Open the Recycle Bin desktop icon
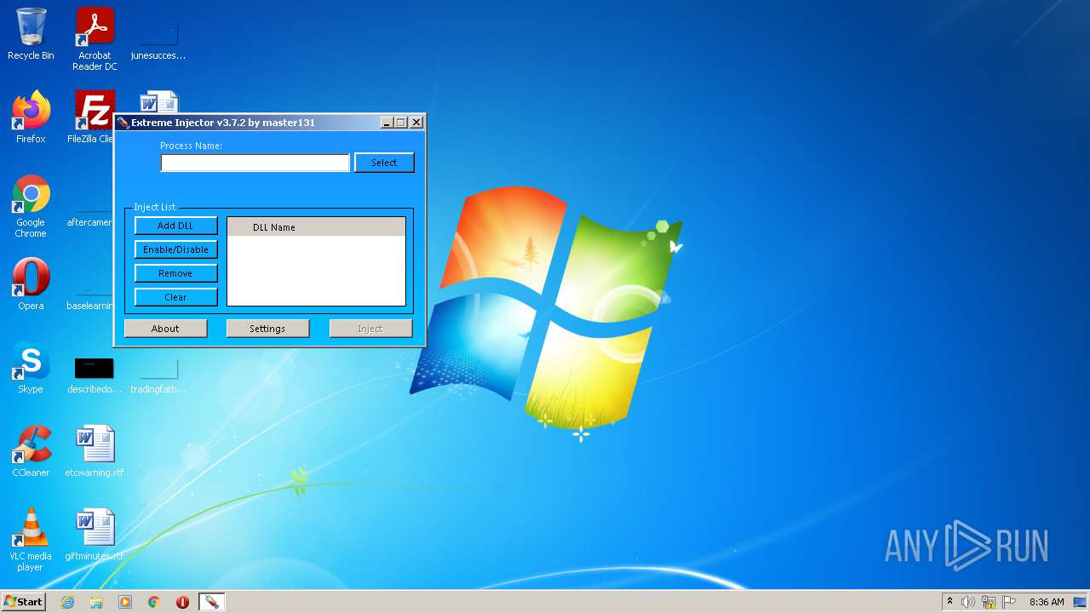This screenshot has width=1090, height=613. 31,34
